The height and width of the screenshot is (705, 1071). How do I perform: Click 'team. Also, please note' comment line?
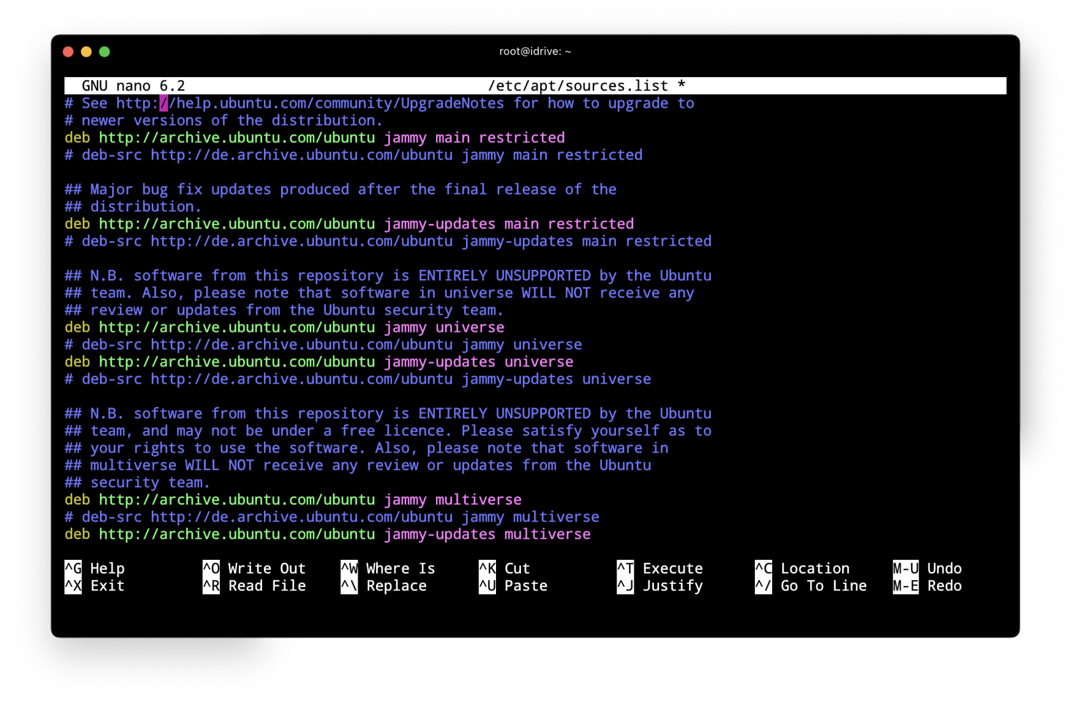(x=379, y=293)
